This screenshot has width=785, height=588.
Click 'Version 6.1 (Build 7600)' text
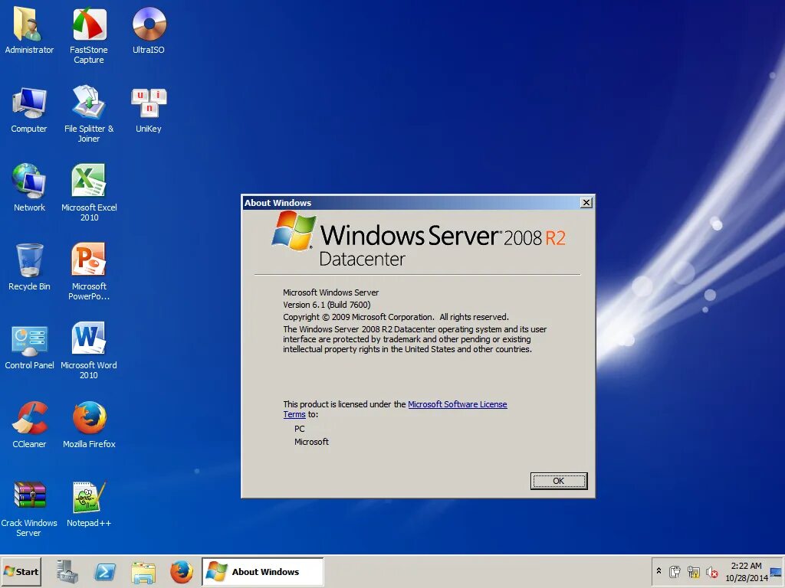(327, 305)
